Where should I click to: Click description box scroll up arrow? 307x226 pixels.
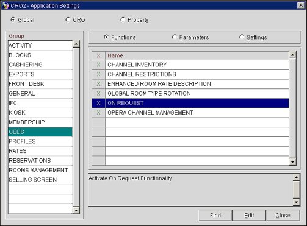(296, 177)
